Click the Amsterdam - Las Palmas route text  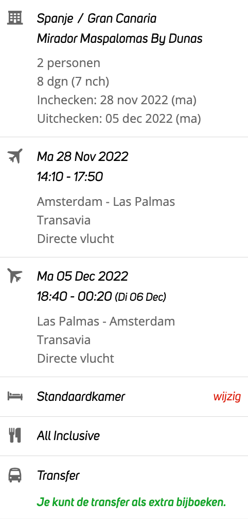point(106,202)
